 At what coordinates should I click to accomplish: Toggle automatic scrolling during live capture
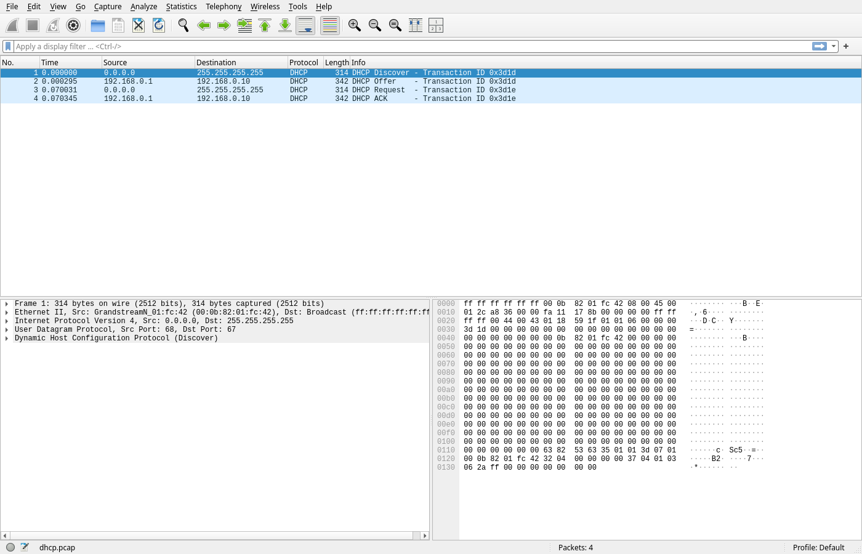(305, 25)
